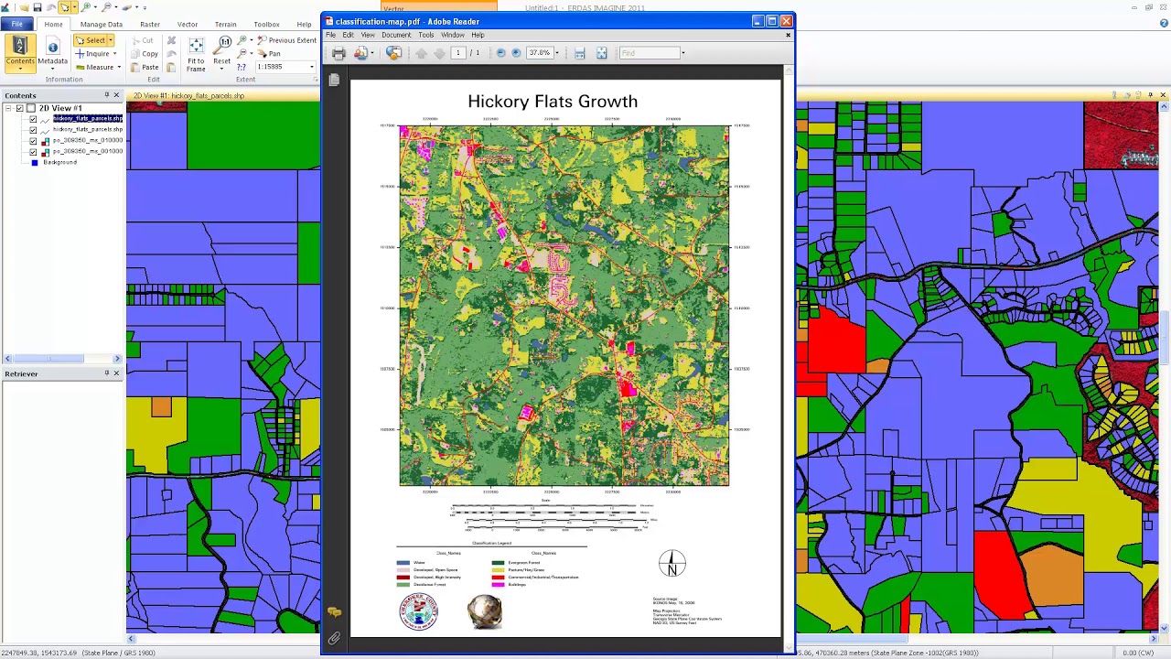Activate the Measure tool
The image size is (1171, 659).
[96, 67]
